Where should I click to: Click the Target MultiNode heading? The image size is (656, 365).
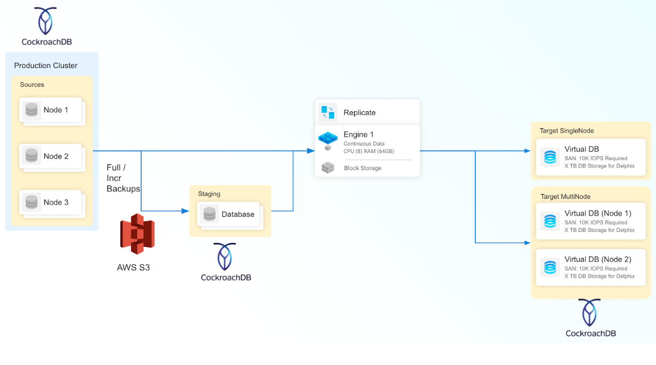point(565,197)
